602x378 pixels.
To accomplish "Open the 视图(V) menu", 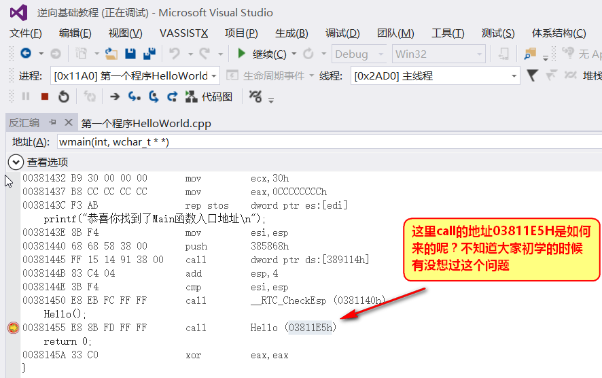I will click(x=126, y=33).
